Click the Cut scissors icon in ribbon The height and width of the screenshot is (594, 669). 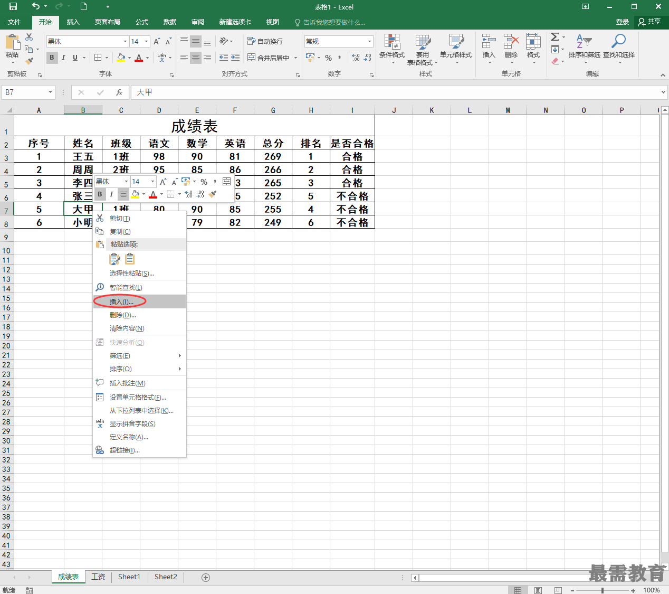click(29, 37)
